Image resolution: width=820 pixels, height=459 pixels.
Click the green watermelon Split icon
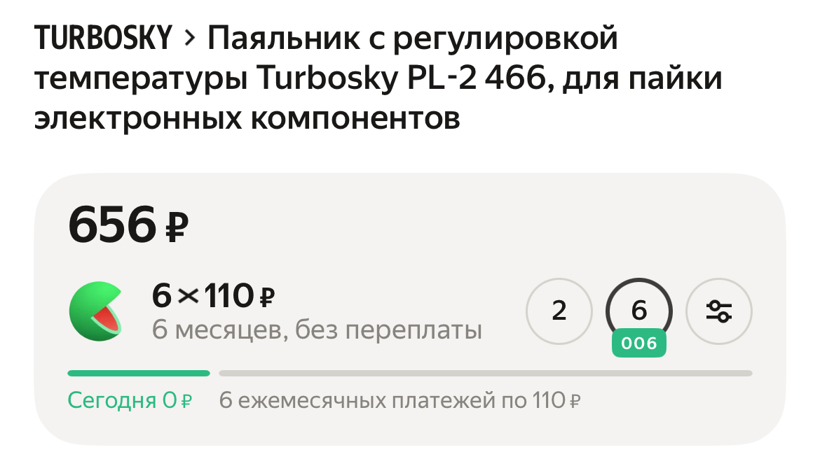[x=95, y=311]
